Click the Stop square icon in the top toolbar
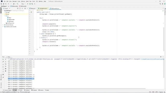166x93 pixels. point(34,4)
